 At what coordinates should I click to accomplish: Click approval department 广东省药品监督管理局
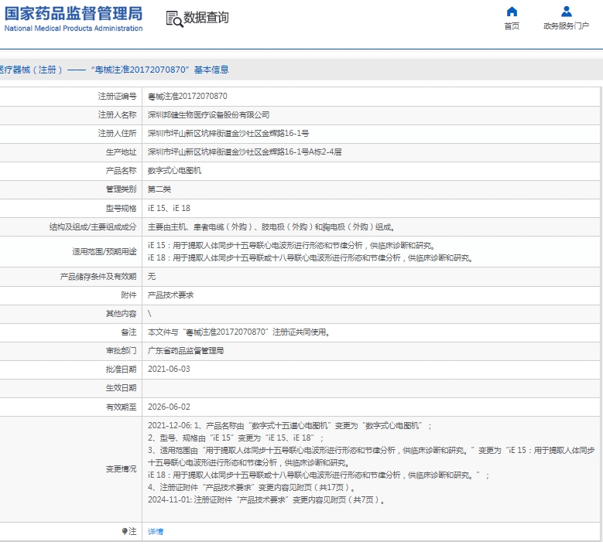coord(186,351)
